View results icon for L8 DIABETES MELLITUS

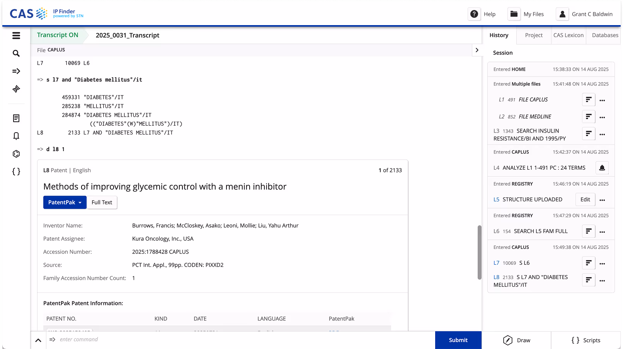589,280
